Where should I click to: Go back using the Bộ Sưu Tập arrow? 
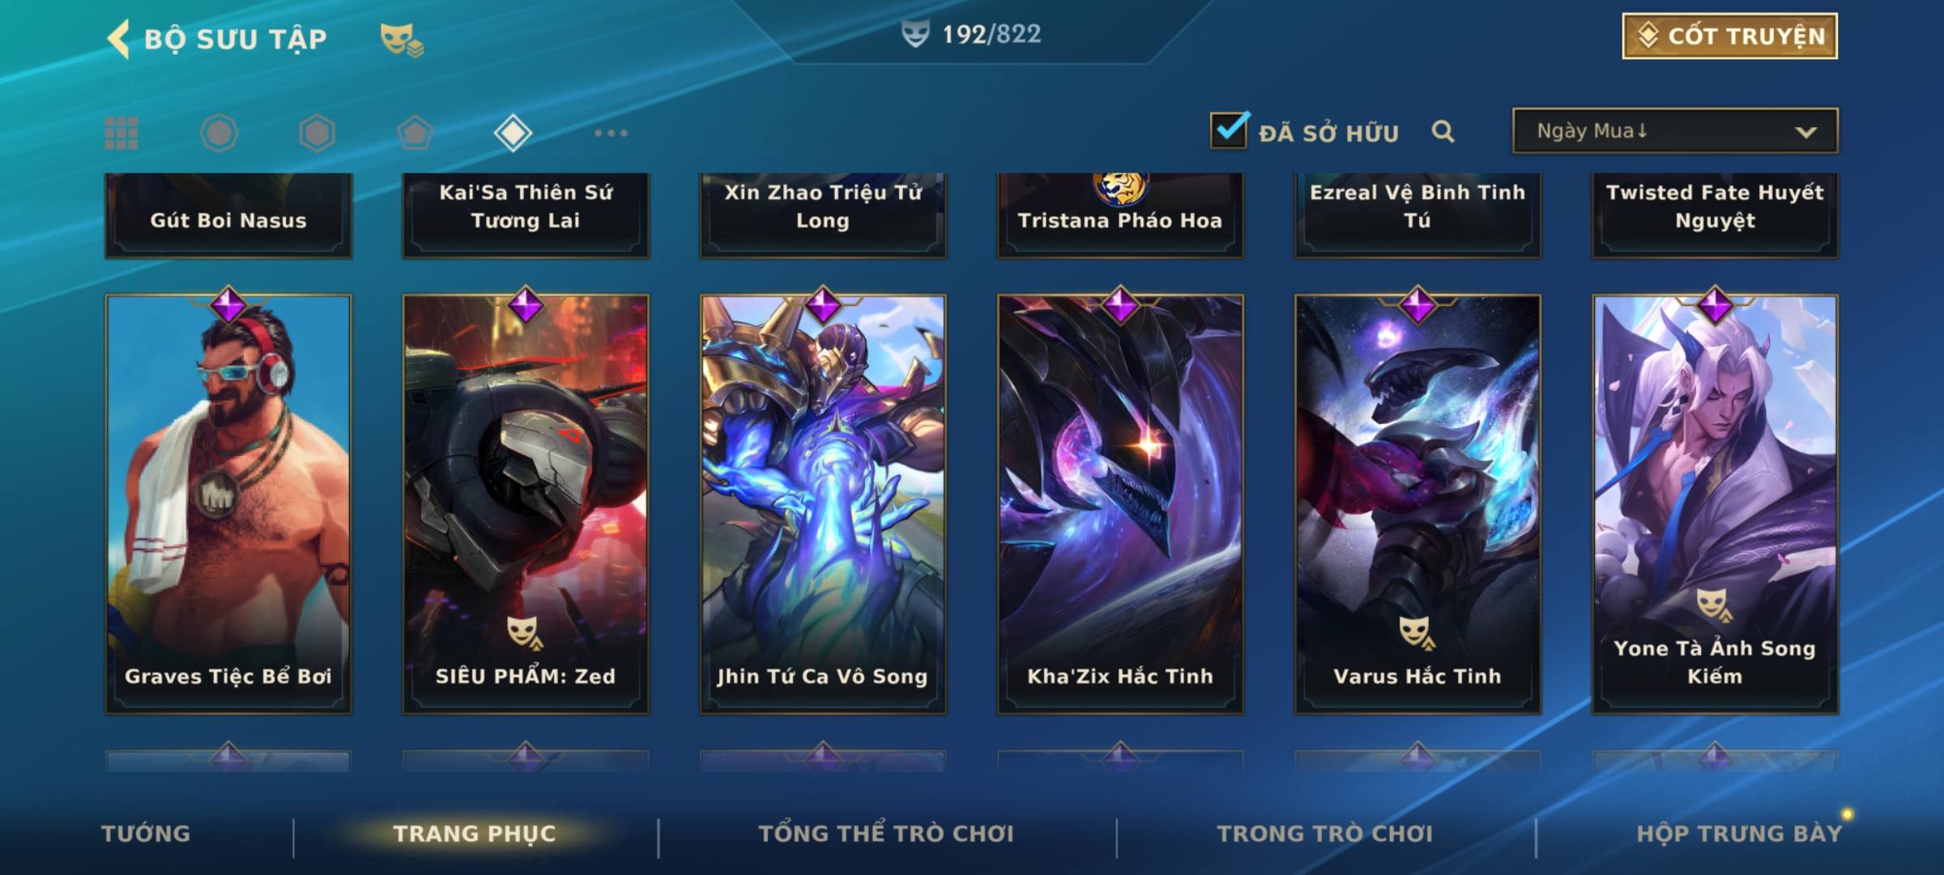point(118,39)
